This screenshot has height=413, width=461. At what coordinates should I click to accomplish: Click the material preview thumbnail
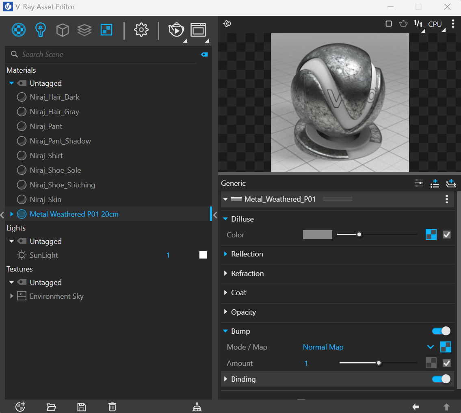tap(340, 102)
